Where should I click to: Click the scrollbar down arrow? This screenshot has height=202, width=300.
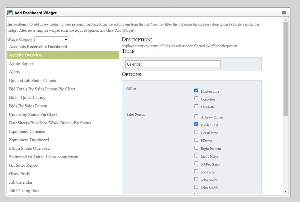[286, 191]
